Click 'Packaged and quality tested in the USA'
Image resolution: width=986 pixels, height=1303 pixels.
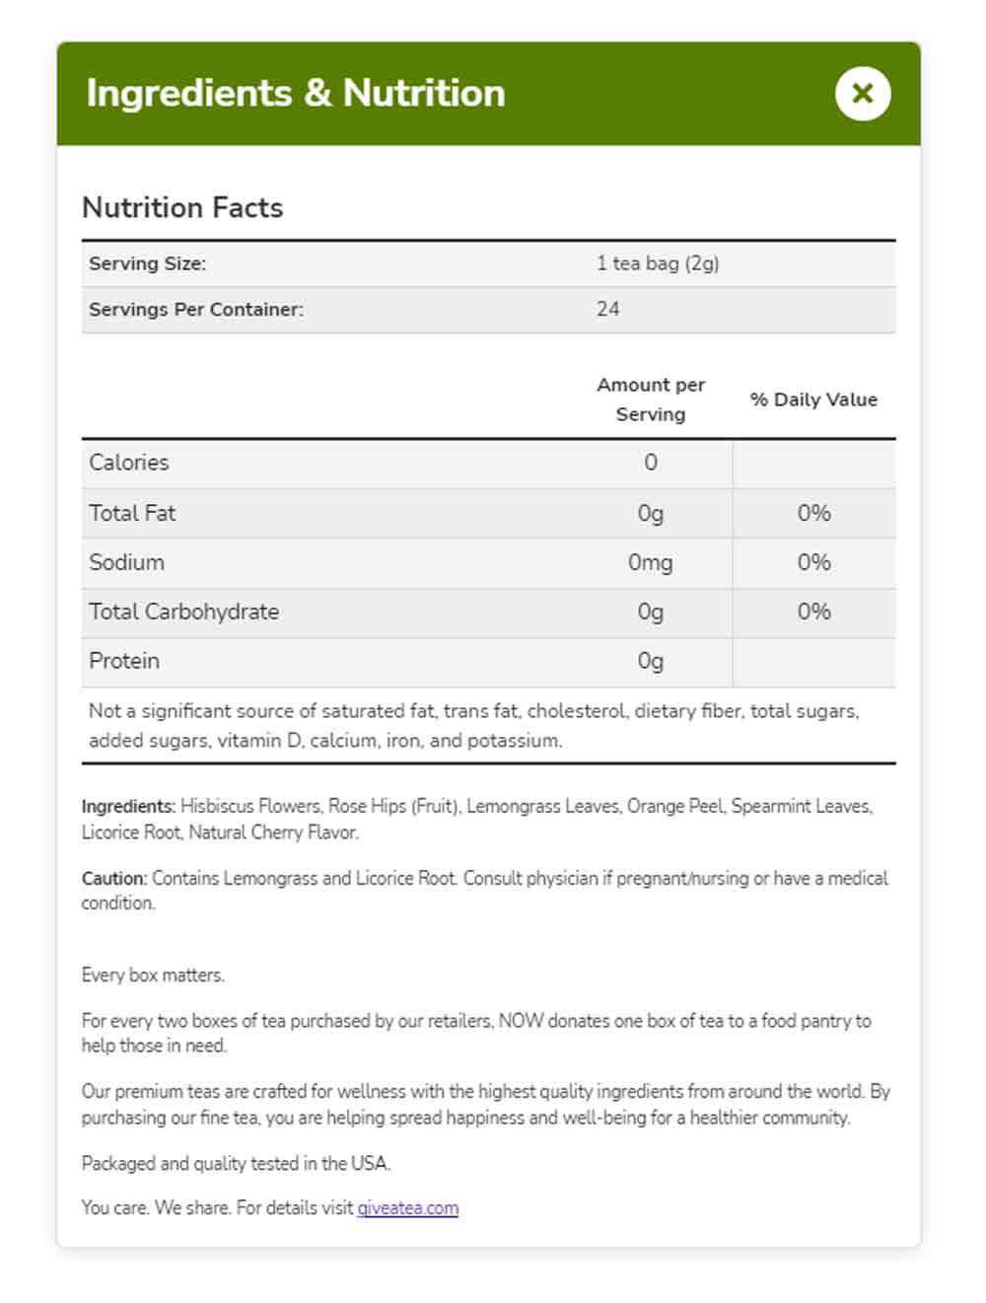[x=236, y=1163]
